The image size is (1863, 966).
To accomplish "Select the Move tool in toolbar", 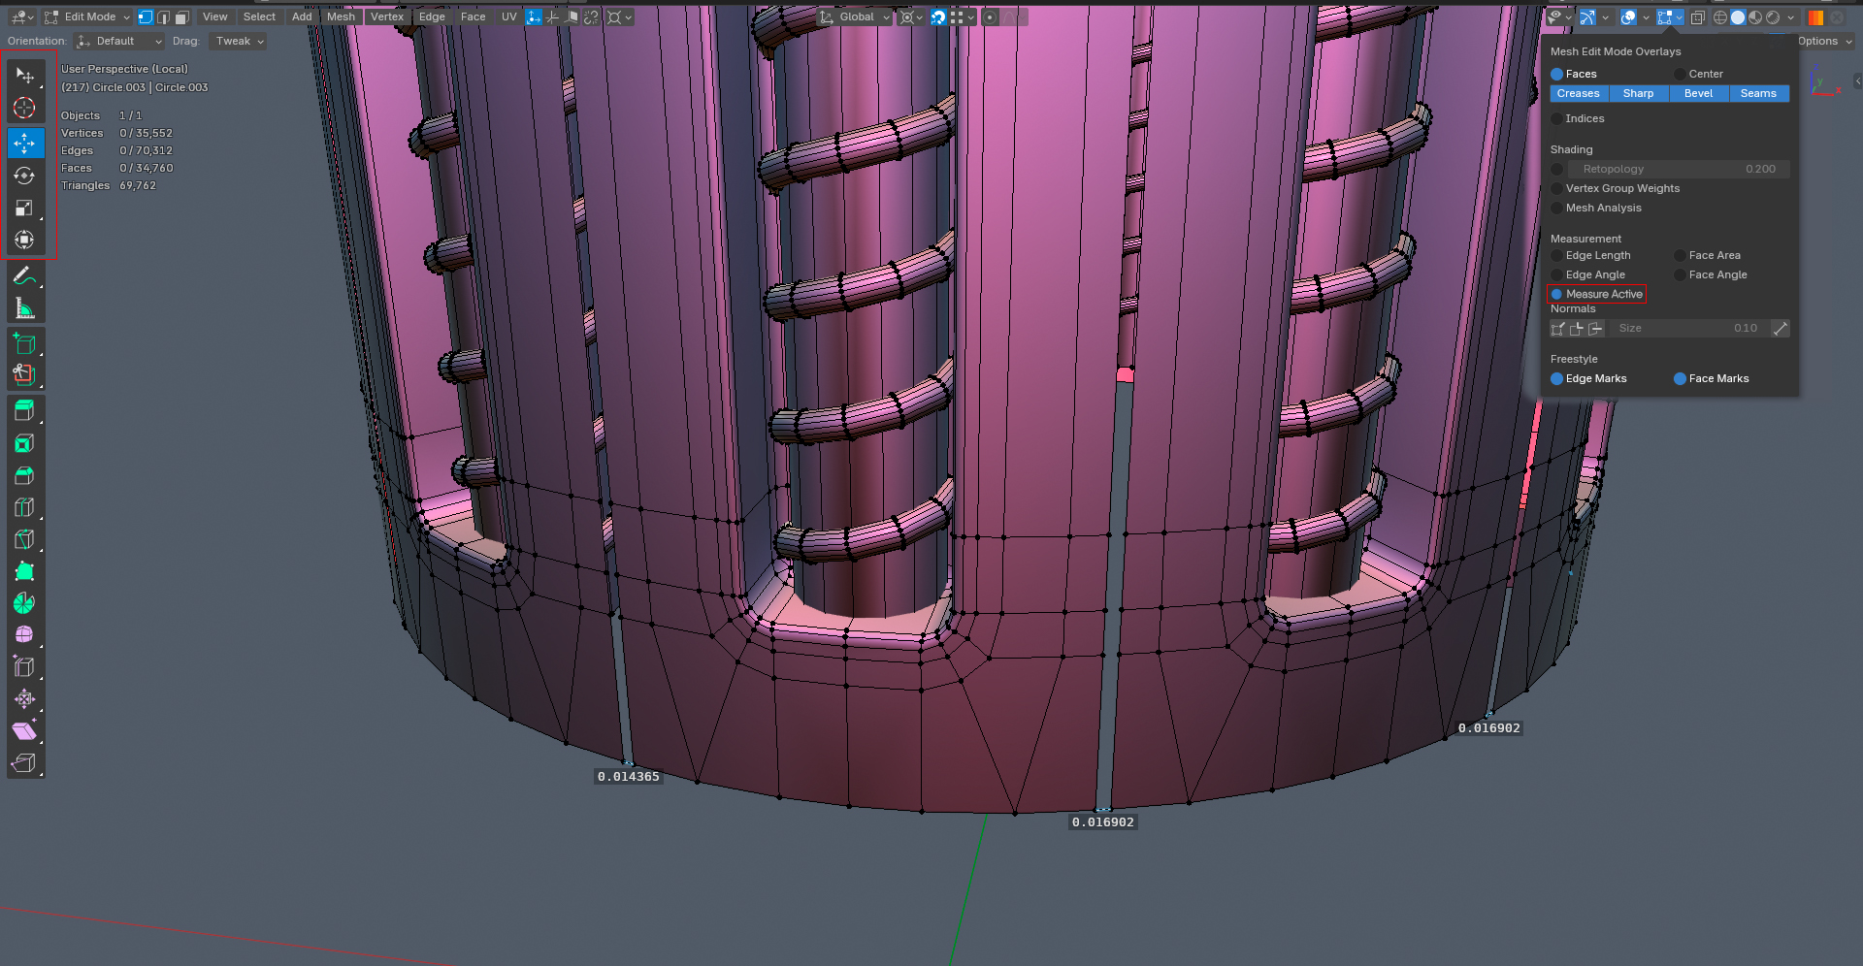I will pos(25,143).
